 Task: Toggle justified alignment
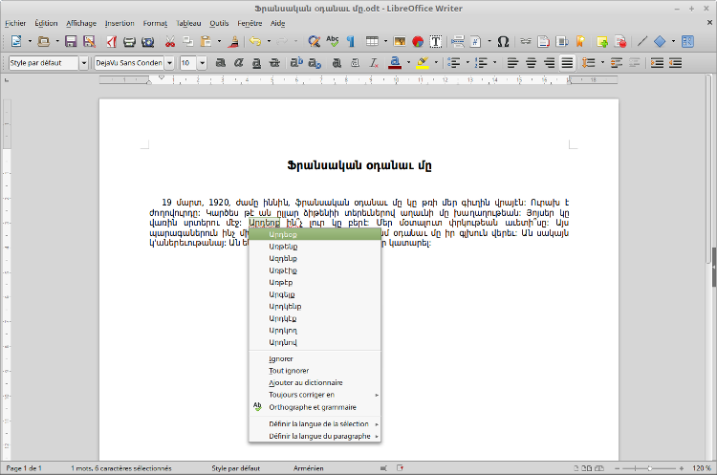point(567,63)
